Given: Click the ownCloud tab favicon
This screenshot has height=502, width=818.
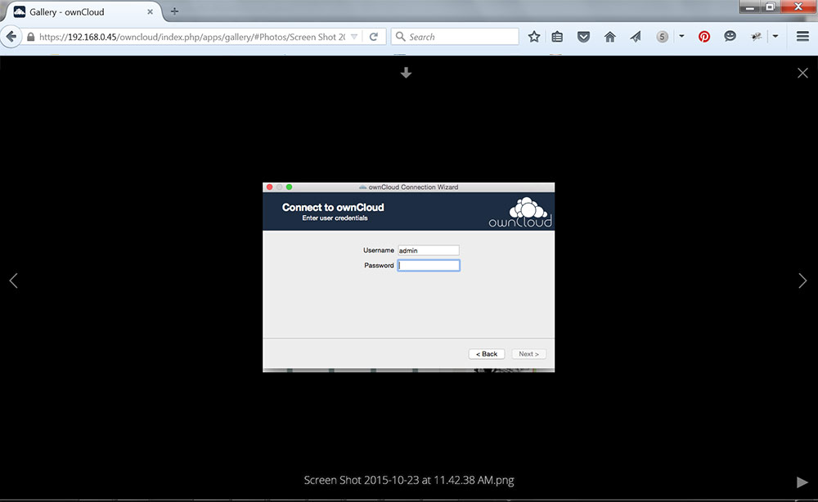Looking at the screenshot, I should (20, 11).
